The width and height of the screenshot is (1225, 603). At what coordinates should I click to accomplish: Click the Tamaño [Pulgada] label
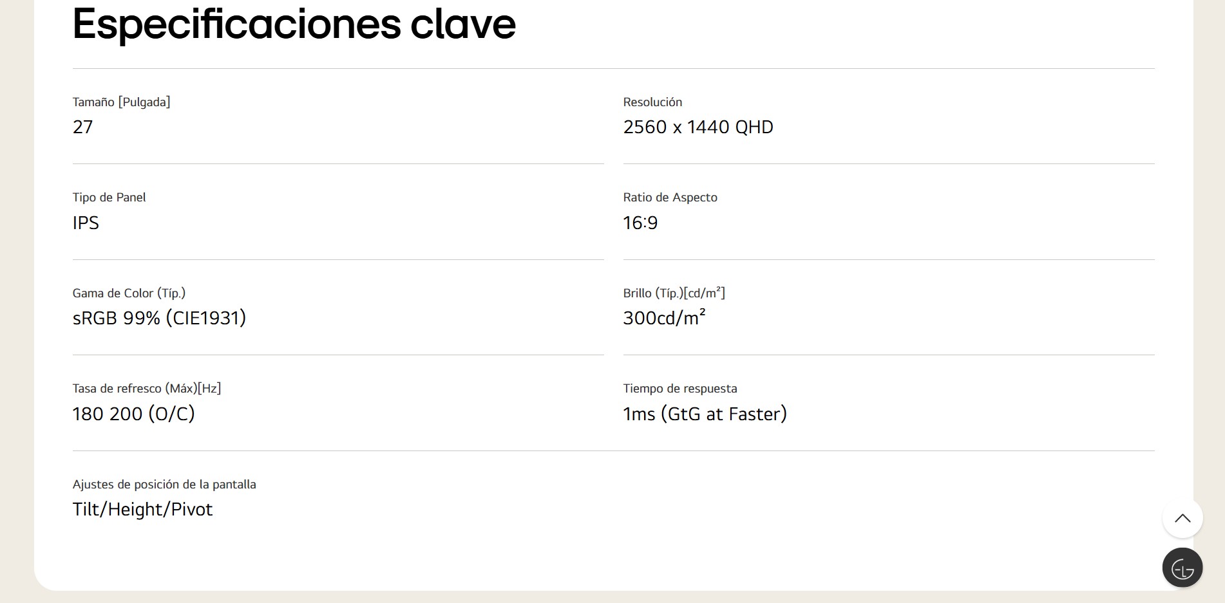(x=121, y=102)
